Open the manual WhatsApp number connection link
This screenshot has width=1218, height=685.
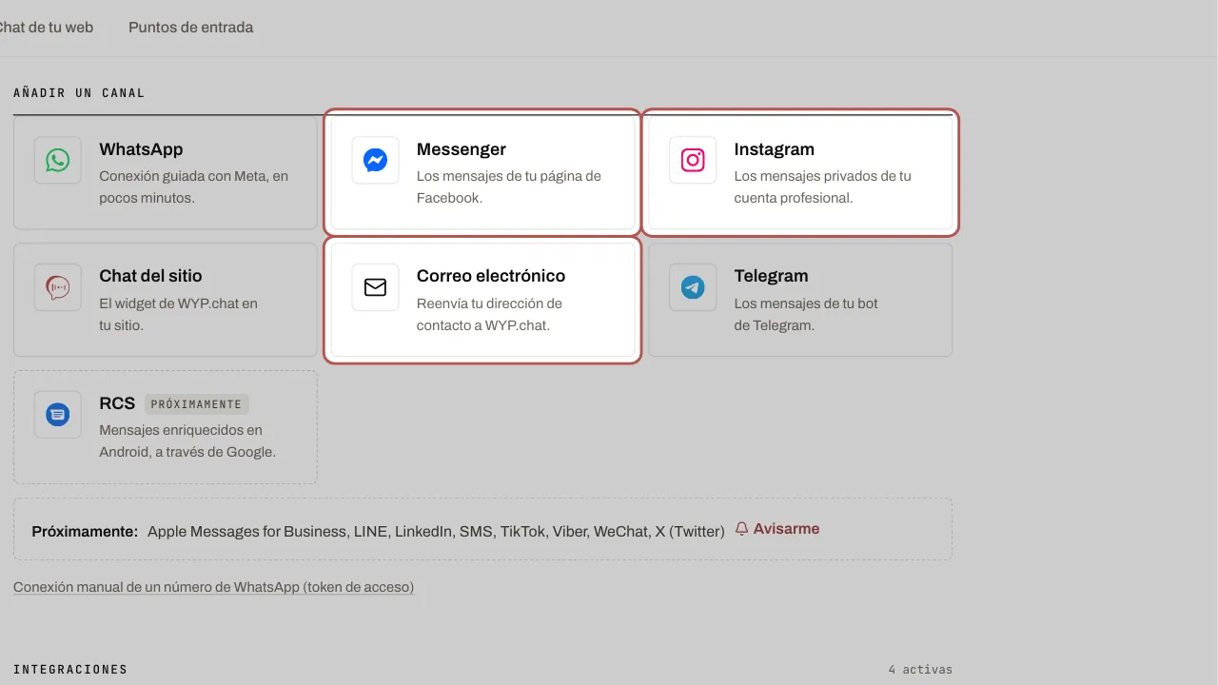213,587
